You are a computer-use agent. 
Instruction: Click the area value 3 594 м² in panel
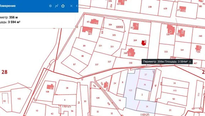[14, 22]
